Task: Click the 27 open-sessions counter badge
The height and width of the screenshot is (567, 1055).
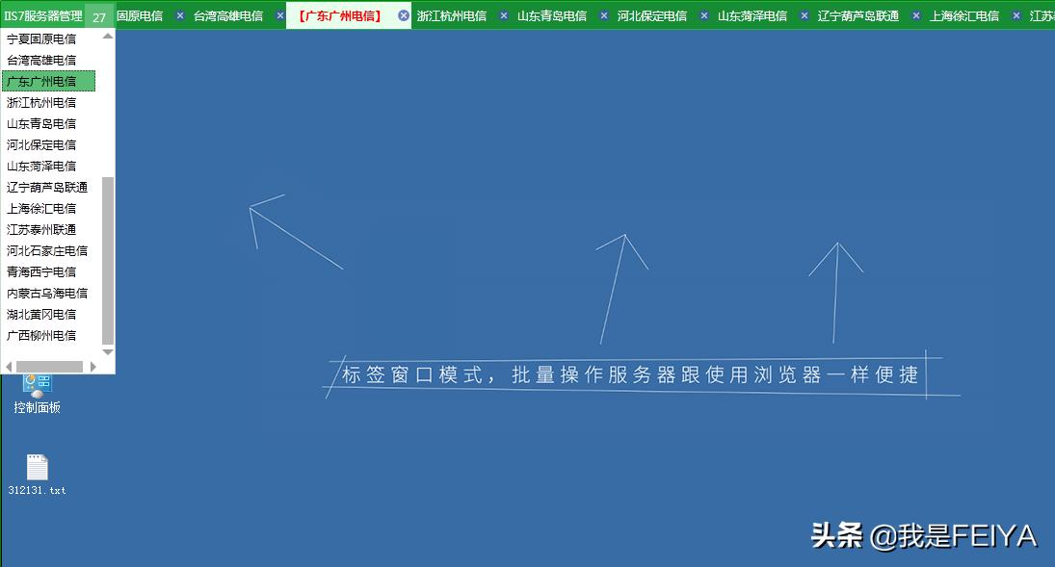Action: pyautogui.click(x=99, y=14)
